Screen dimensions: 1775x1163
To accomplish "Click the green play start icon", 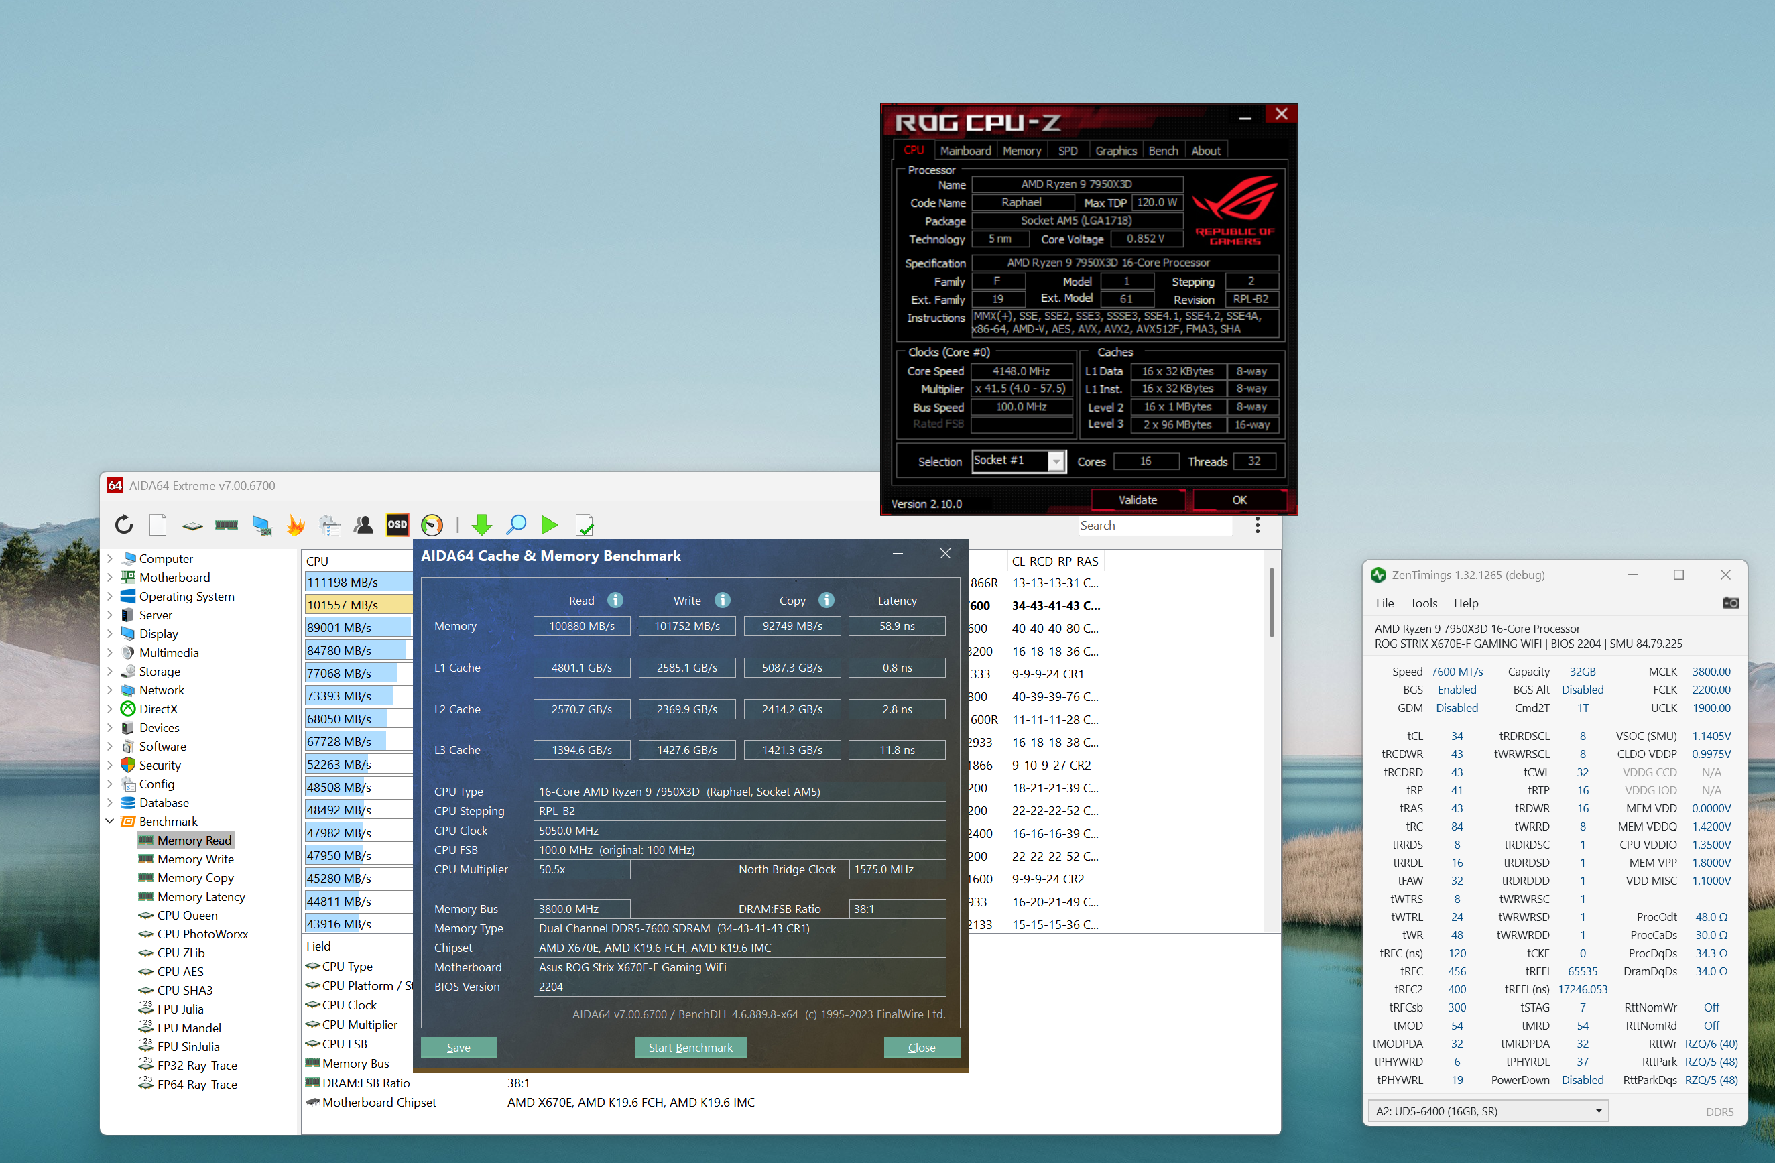I will point(550,525).
